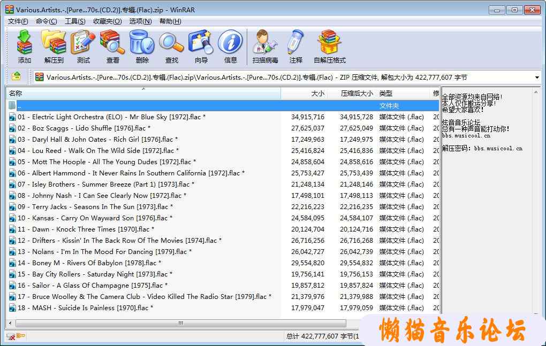Click size value 17,979,047
Viewport: 546px width, 346px height.
click(x=307, y=307)
